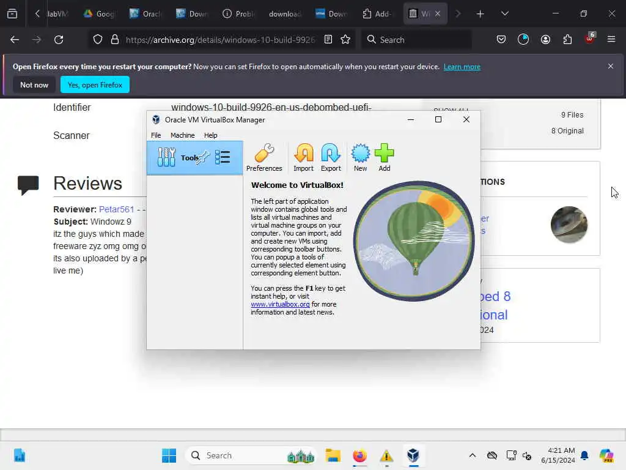Open Firefox from the taskbar
Screen dimensions: 626x470
click(x=359, y=455)
